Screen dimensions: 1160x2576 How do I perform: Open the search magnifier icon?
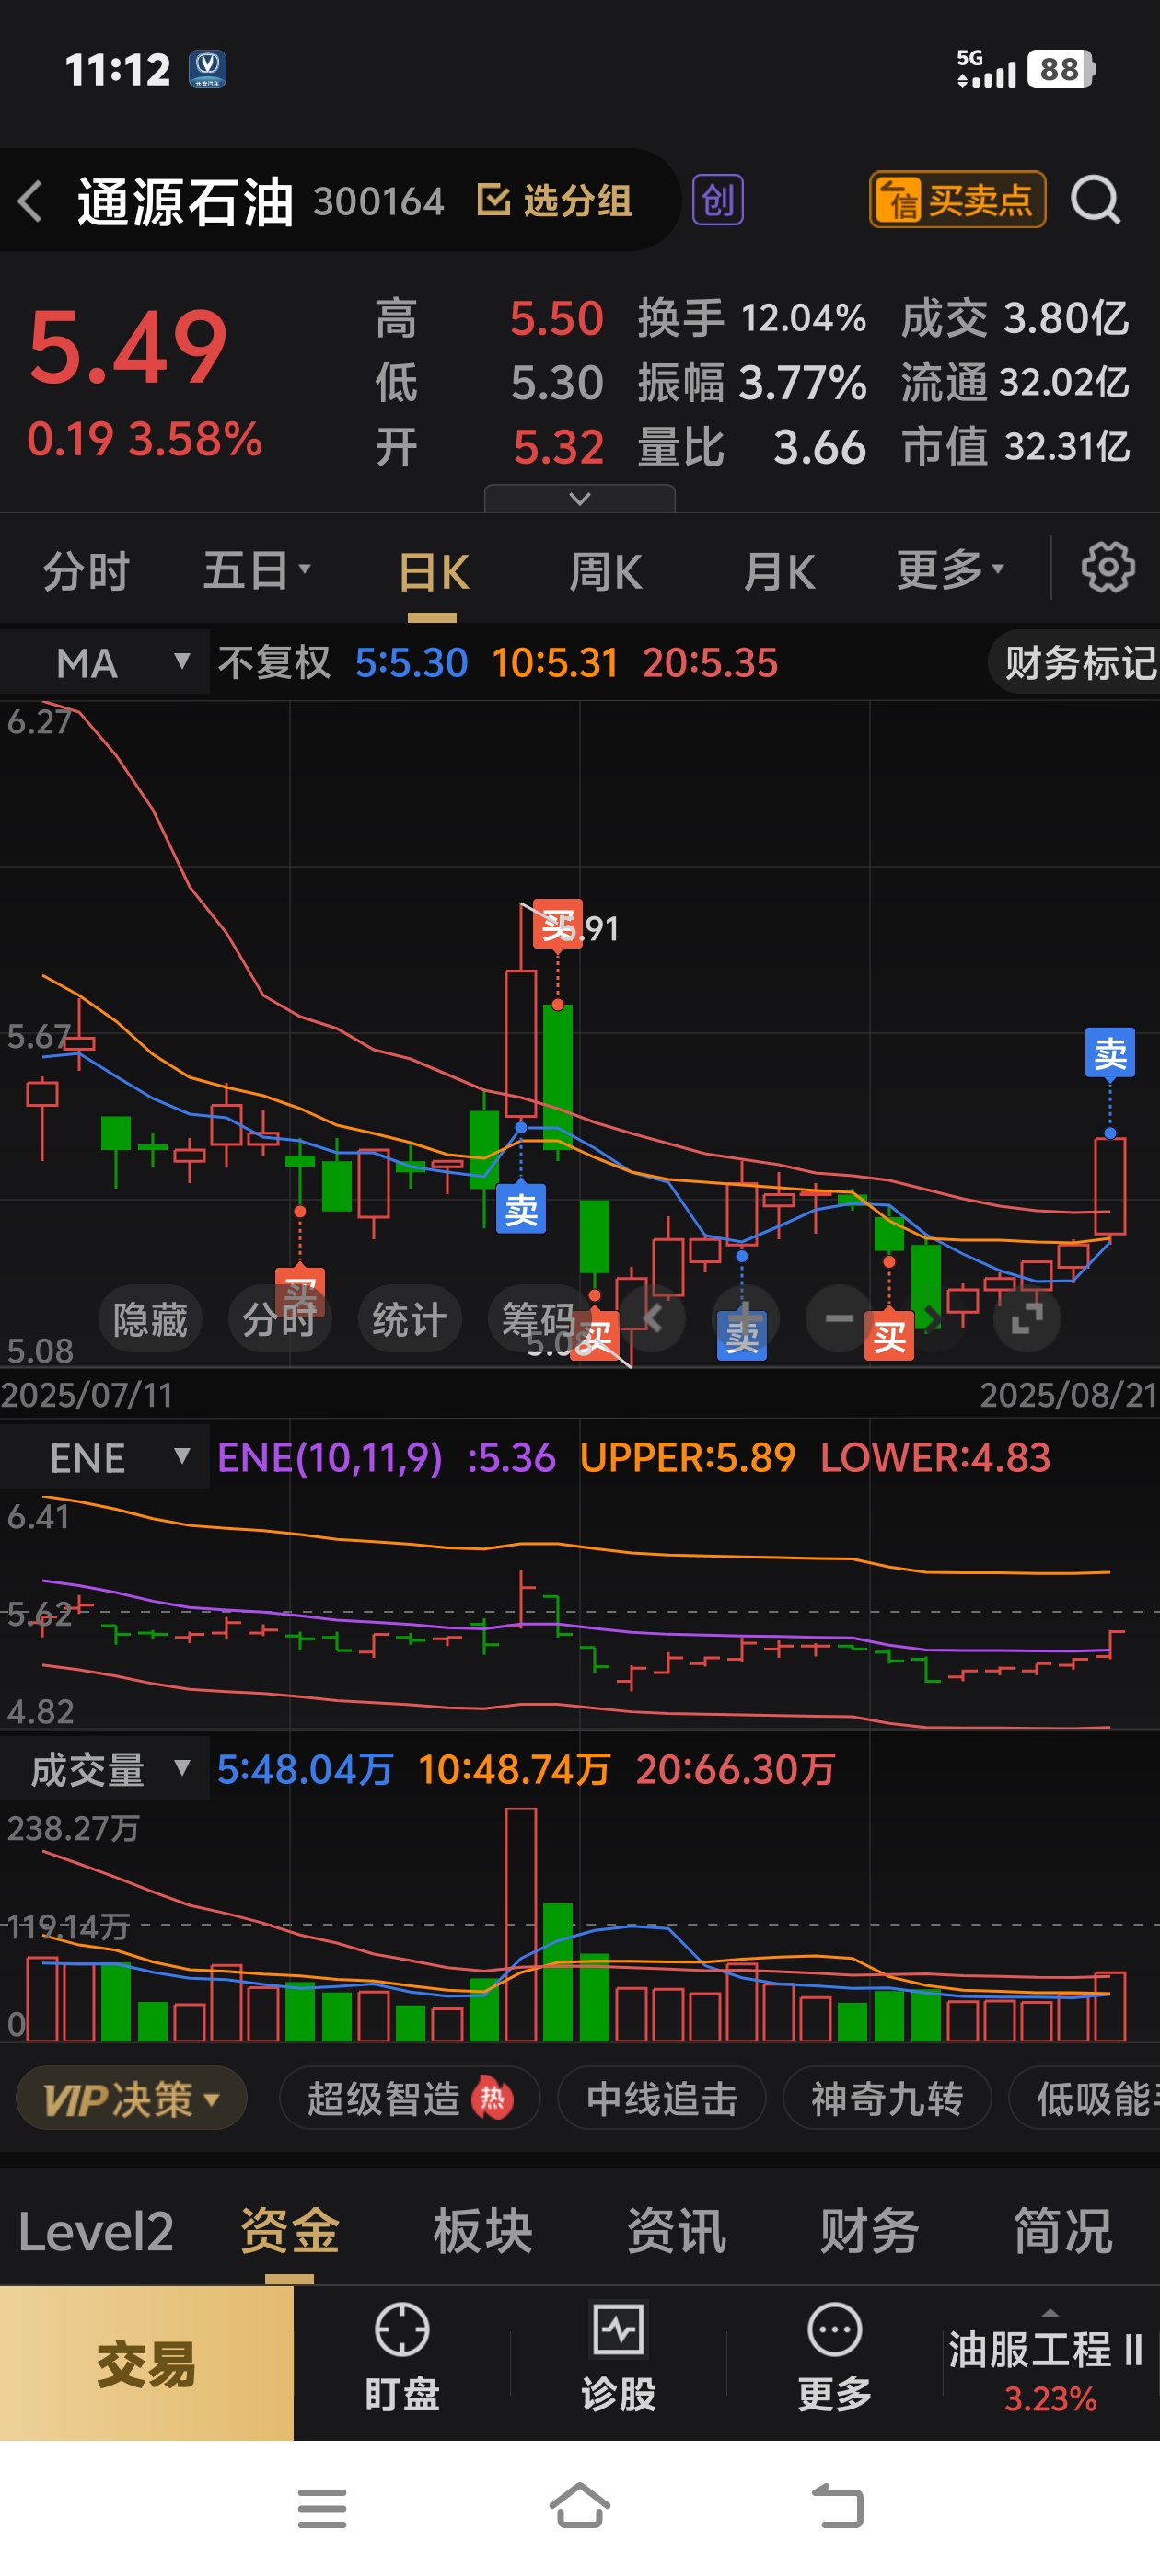1096,200
